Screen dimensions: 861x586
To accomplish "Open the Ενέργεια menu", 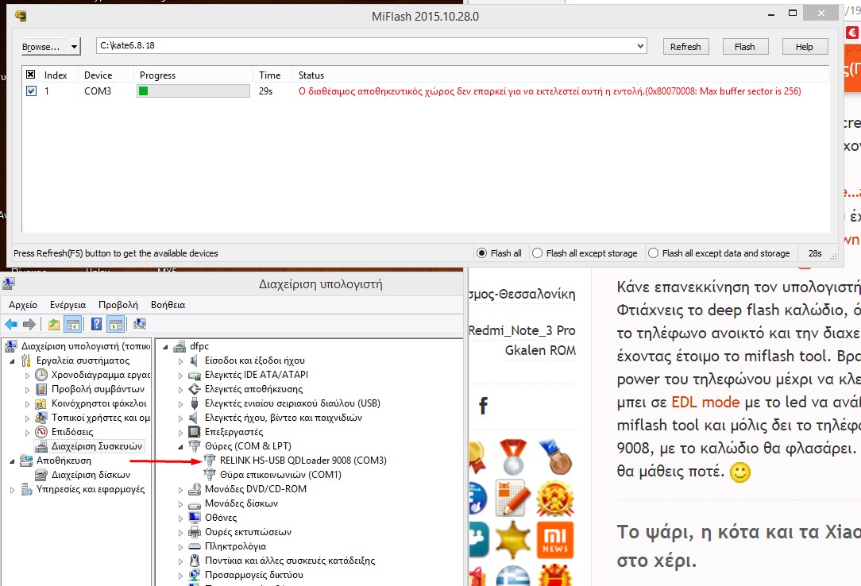I will pos(68,304).
